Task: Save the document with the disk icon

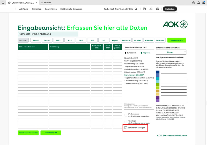Action: [144, 9]
